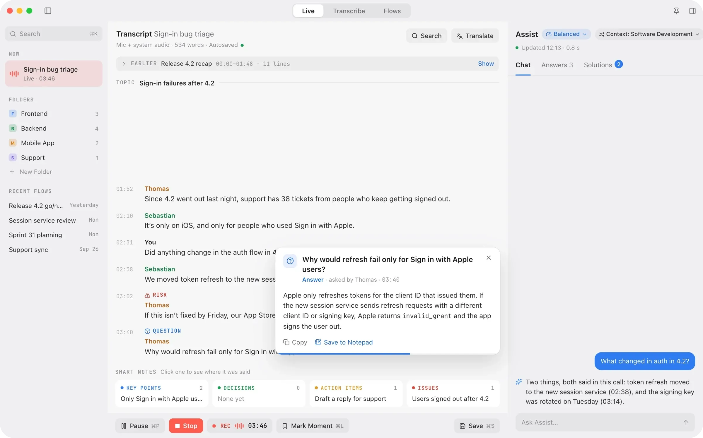Screen dimensions: 703x438
Task: Click the REC waveform indicator
Action: pyautogui.click(x=239, y=426)
